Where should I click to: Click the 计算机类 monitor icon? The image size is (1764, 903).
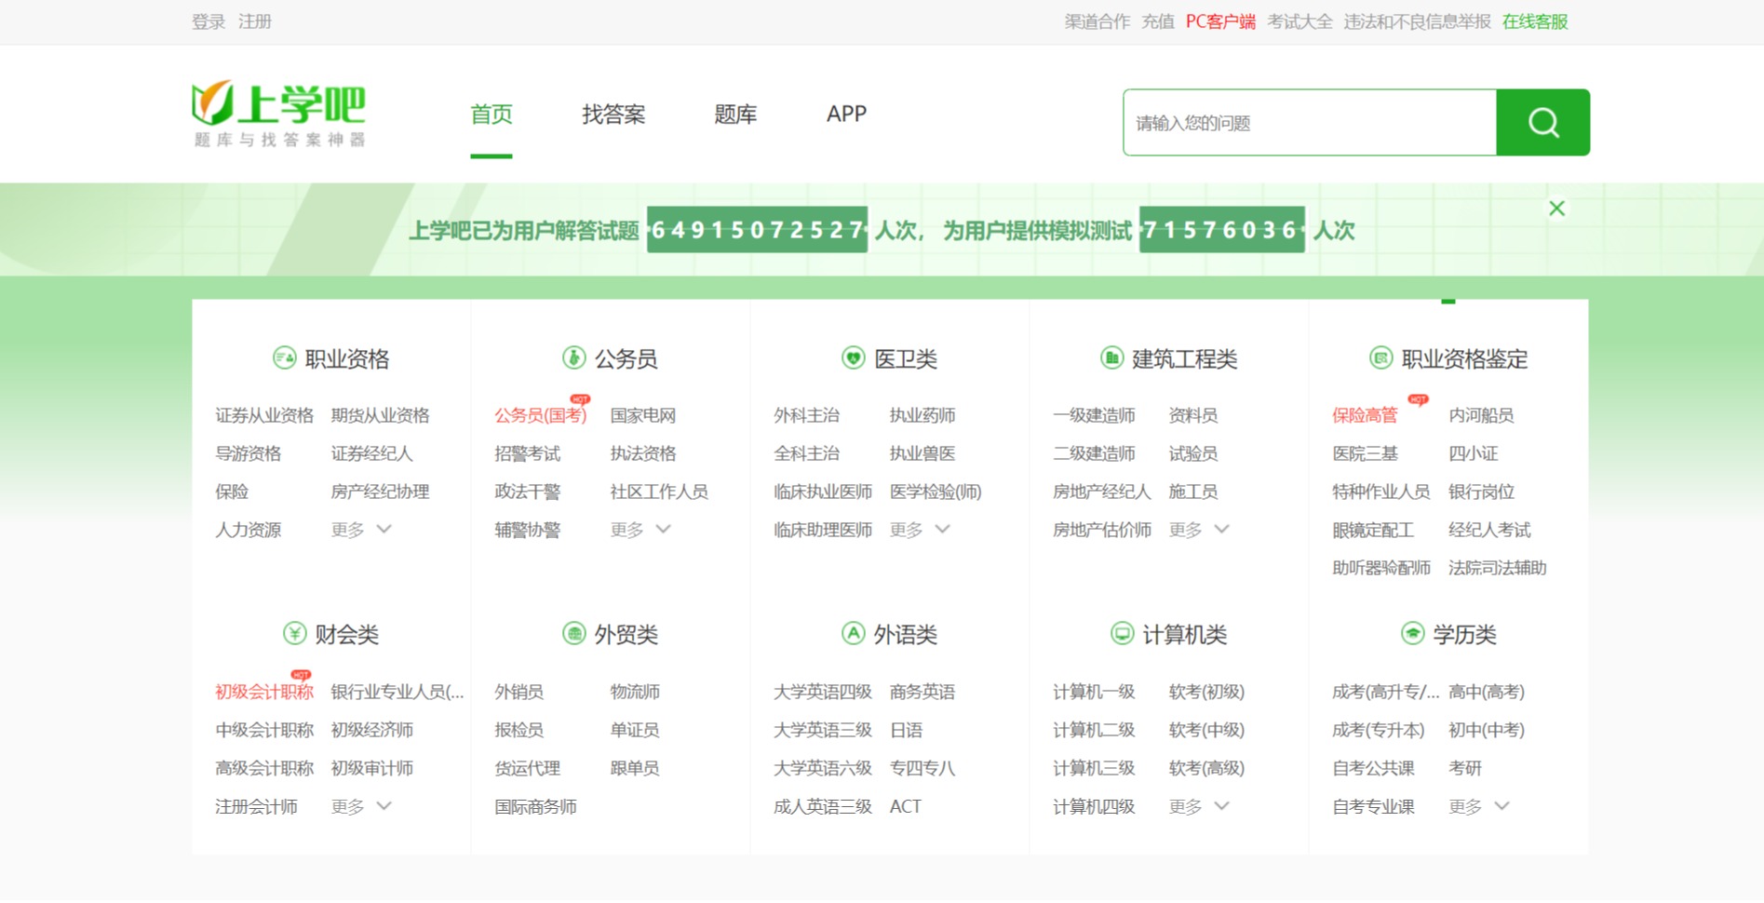click(x=1122, y=634)
